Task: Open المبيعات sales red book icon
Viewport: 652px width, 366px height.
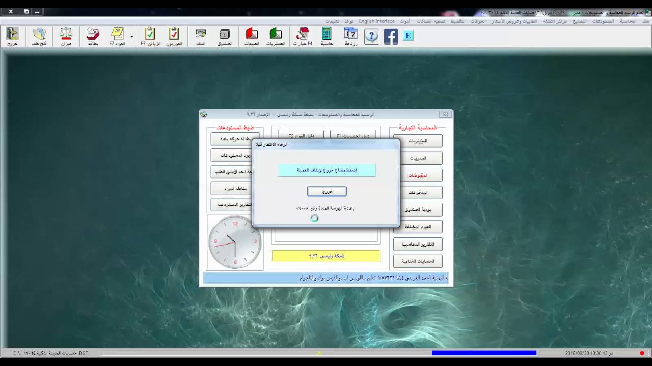Action: (x=252, y=37)
